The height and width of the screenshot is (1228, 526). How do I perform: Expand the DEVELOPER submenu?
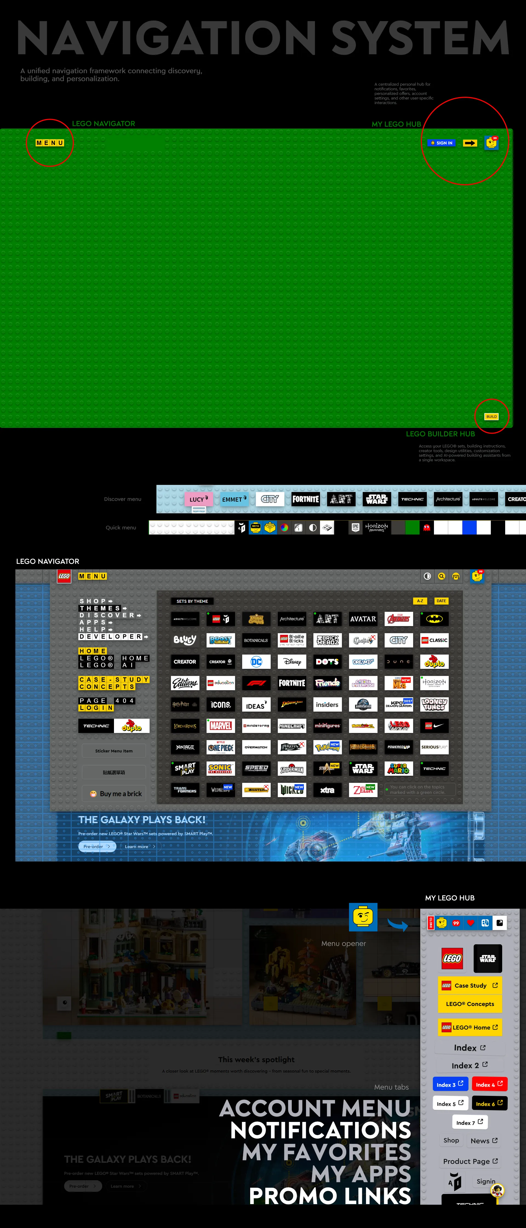[x=113, y=637]
